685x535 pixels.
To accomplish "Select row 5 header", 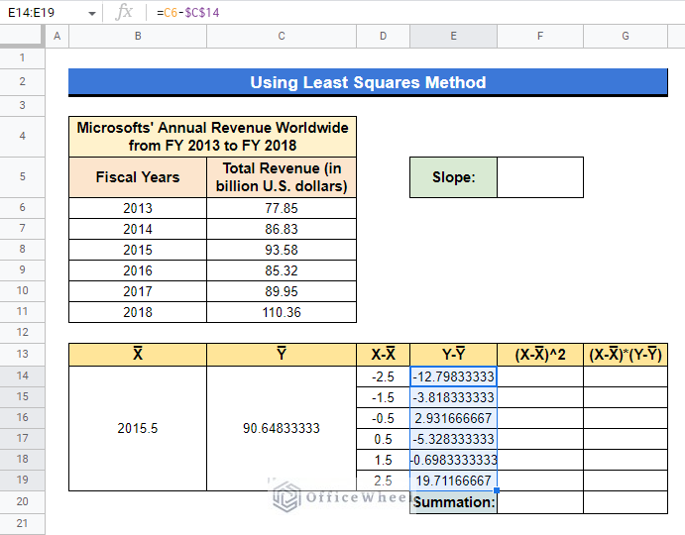I will coord(22,177).
